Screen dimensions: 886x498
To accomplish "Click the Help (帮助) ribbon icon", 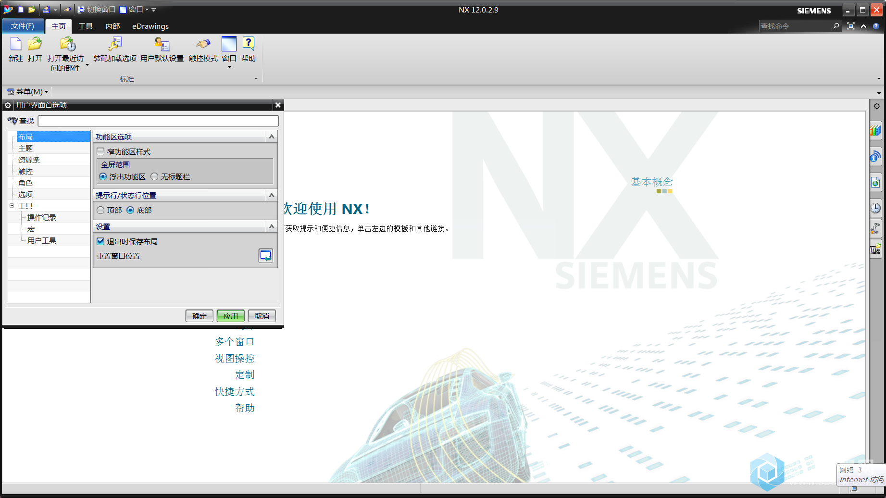I will (x=249, y=44).
